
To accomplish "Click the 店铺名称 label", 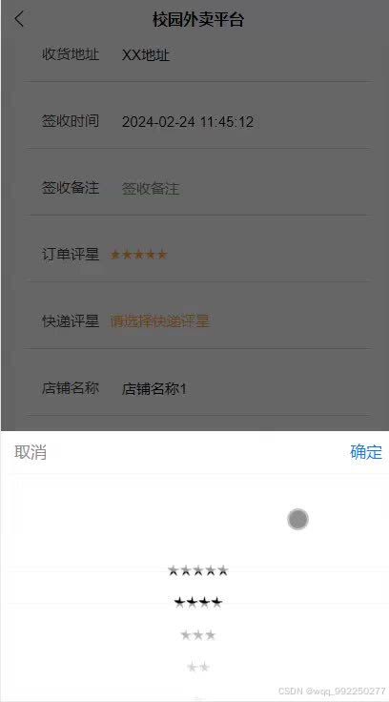I will point(71,387).
